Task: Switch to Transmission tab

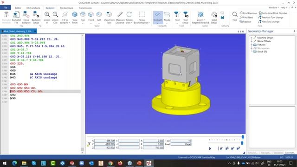Action: coord(85,8)
